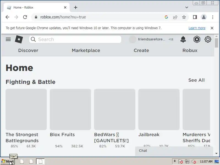Open the Chat panel bar

point(174,151)
